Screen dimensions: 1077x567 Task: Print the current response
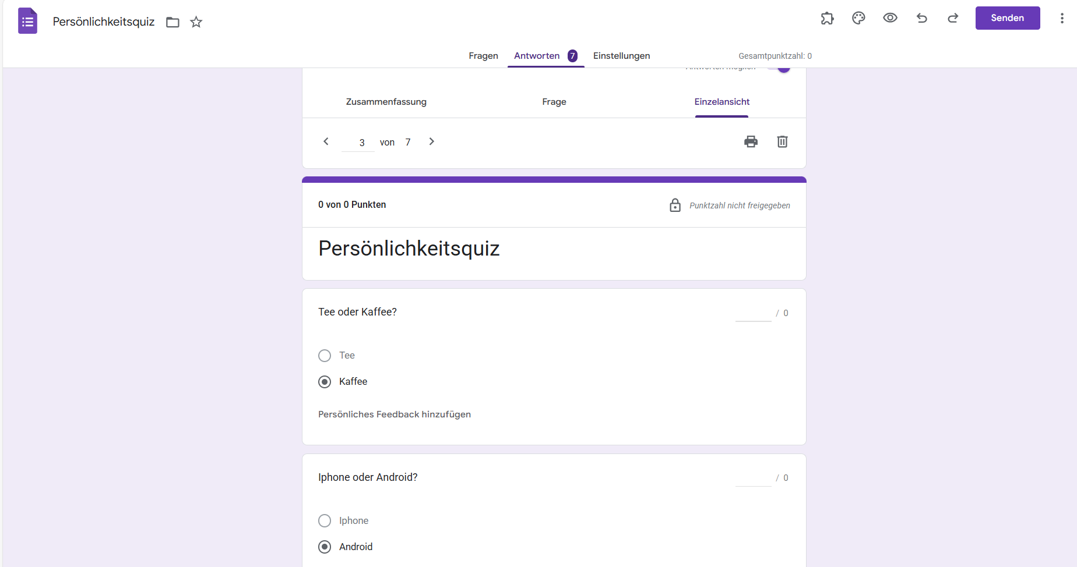click(x=751, y=141)
